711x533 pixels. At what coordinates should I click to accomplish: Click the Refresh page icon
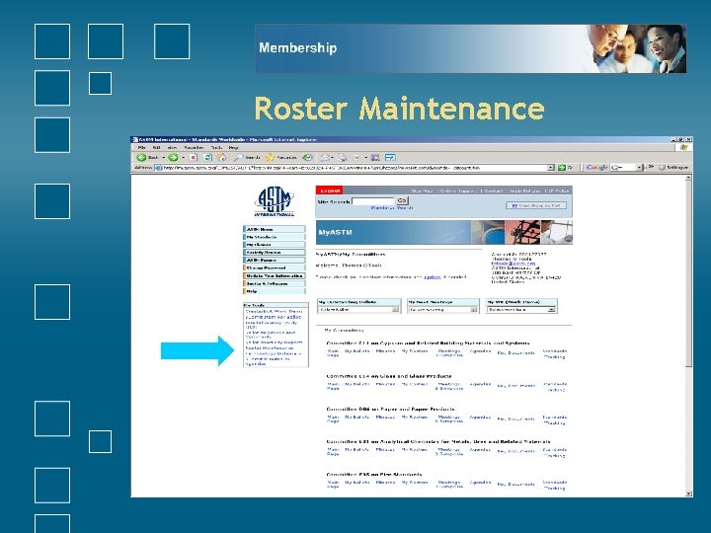pyautogui.click(x=207, y=157)
